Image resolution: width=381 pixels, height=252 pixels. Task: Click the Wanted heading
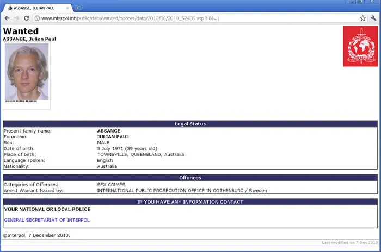(x=21, y=31)
